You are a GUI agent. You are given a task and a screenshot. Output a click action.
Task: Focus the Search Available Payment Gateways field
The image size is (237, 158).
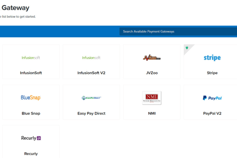coord(178,32)
